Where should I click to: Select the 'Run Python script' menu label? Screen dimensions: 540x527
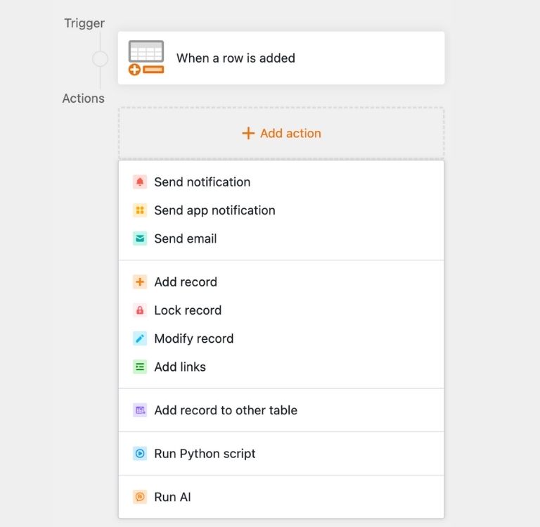click(x=205, y=454)
